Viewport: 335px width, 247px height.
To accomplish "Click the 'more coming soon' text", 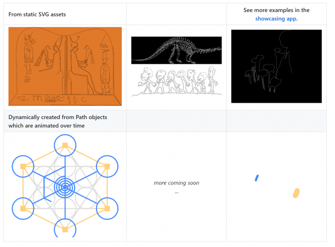I will tap(176, 183).
